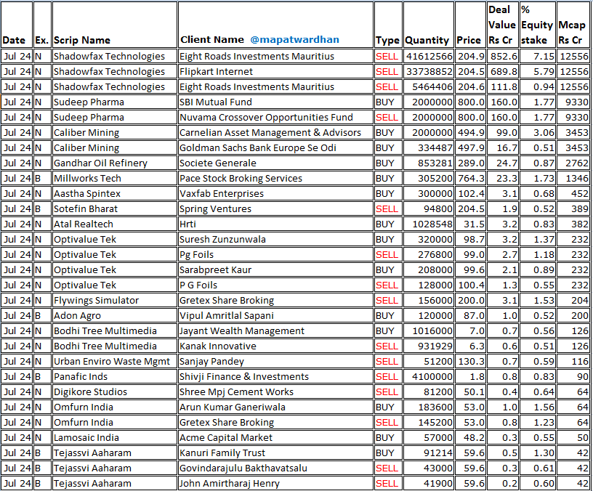Click the Kanuri Family Trust cell
This screenshot has width=593, height=491.
[x=275, y=453]
